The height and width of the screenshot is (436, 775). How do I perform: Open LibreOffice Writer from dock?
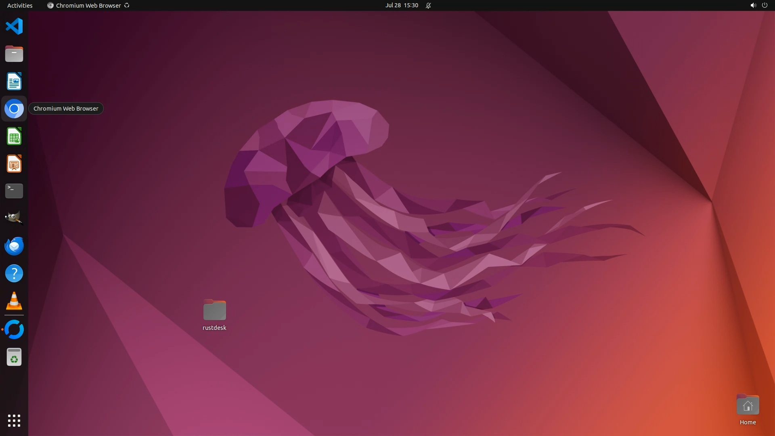[x=14, y=81]
